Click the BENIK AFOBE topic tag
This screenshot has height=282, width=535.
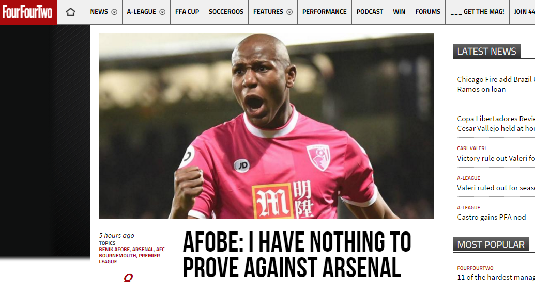[x=114, y=250]
